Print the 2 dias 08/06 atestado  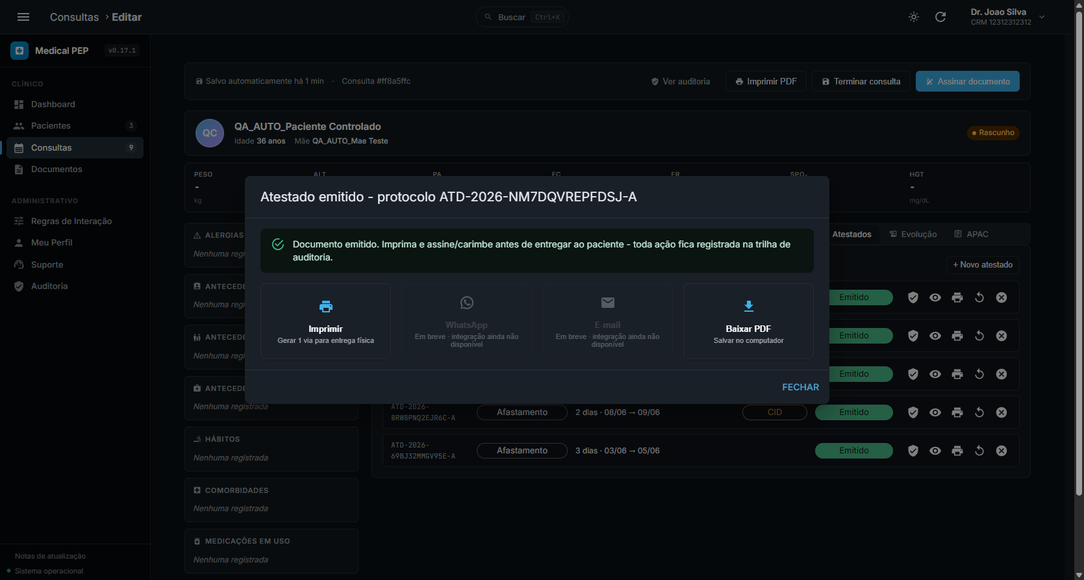click(957, 412)
